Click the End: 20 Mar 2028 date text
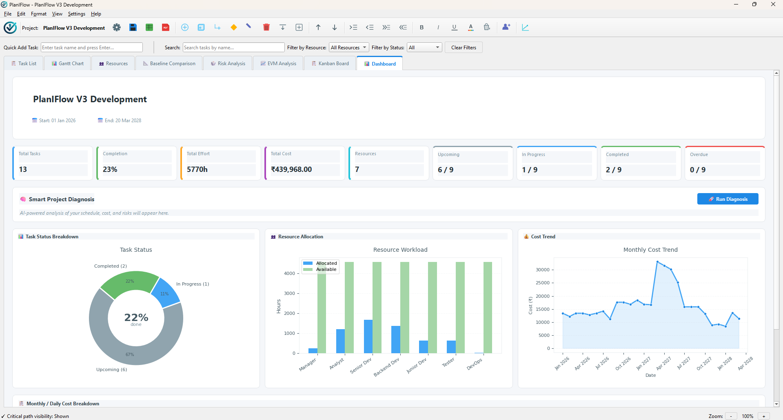Image resolution: width=783 pixels, height=420 pixels. pos(123,121)
